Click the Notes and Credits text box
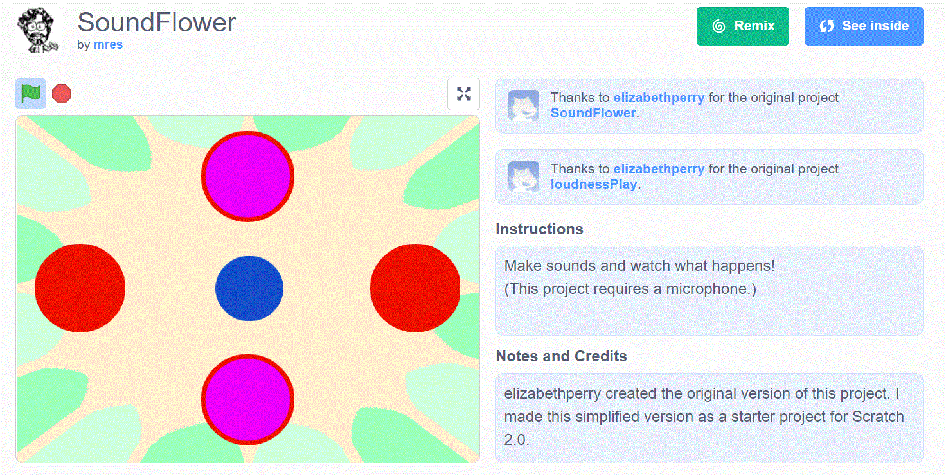 pos(709,417)
